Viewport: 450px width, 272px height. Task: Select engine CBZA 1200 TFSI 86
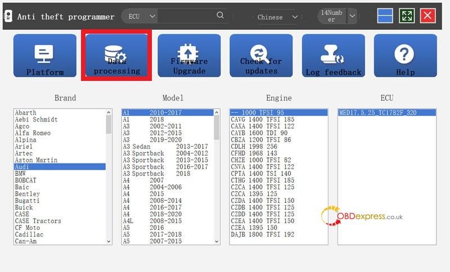[278, 139]
